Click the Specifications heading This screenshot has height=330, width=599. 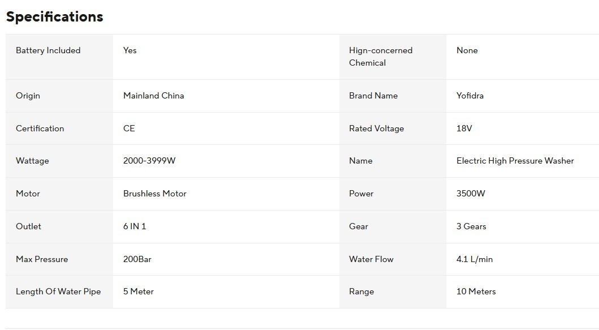(55, 17)
